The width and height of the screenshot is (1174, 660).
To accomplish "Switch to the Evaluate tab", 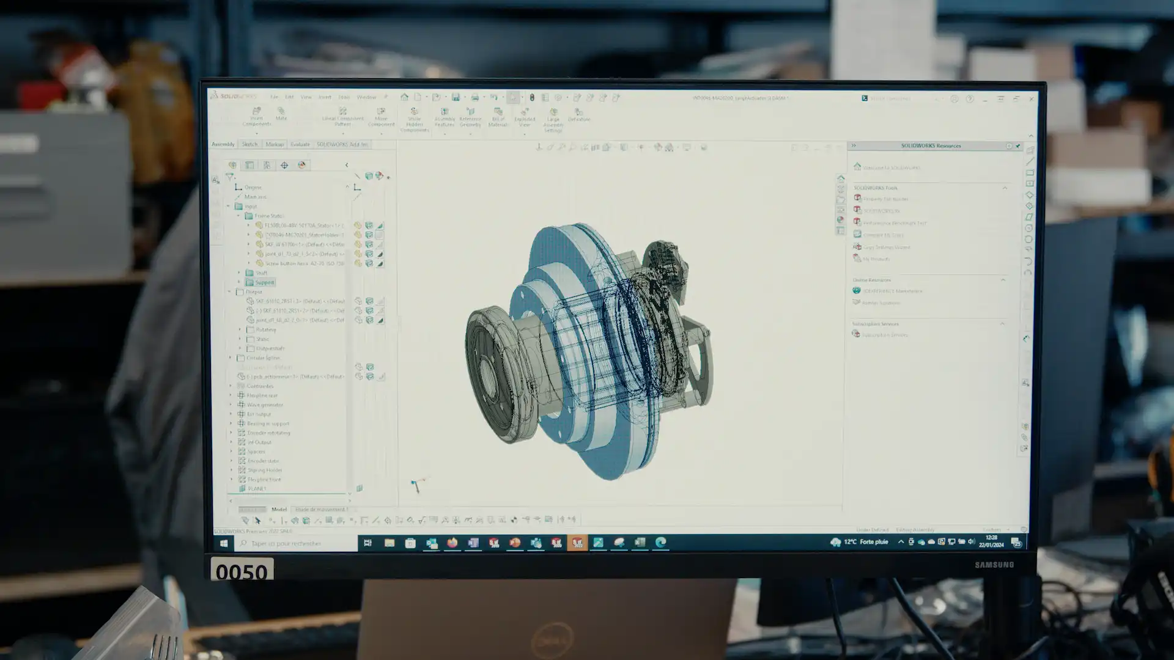I will tap(300, 145).
